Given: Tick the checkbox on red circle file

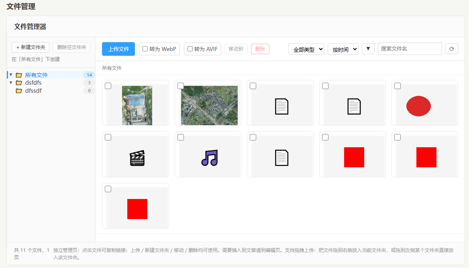Looking at the screenshot, I should [x=398, y=86].
